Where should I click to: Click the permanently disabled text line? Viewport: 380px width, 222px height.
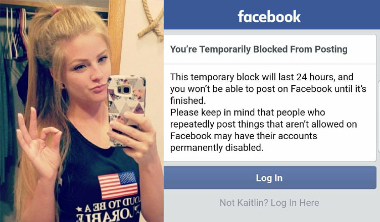tap(217, 147)
